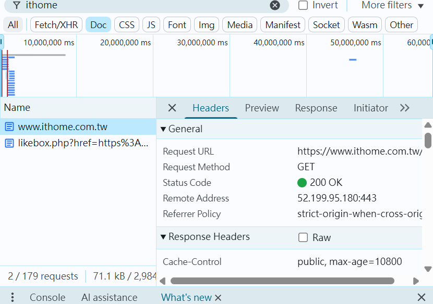The width and height of the screenshot is (433, 304).
Task: Click Remote Address value 52.199.95.180:443
Action: [x=337, y=198]
